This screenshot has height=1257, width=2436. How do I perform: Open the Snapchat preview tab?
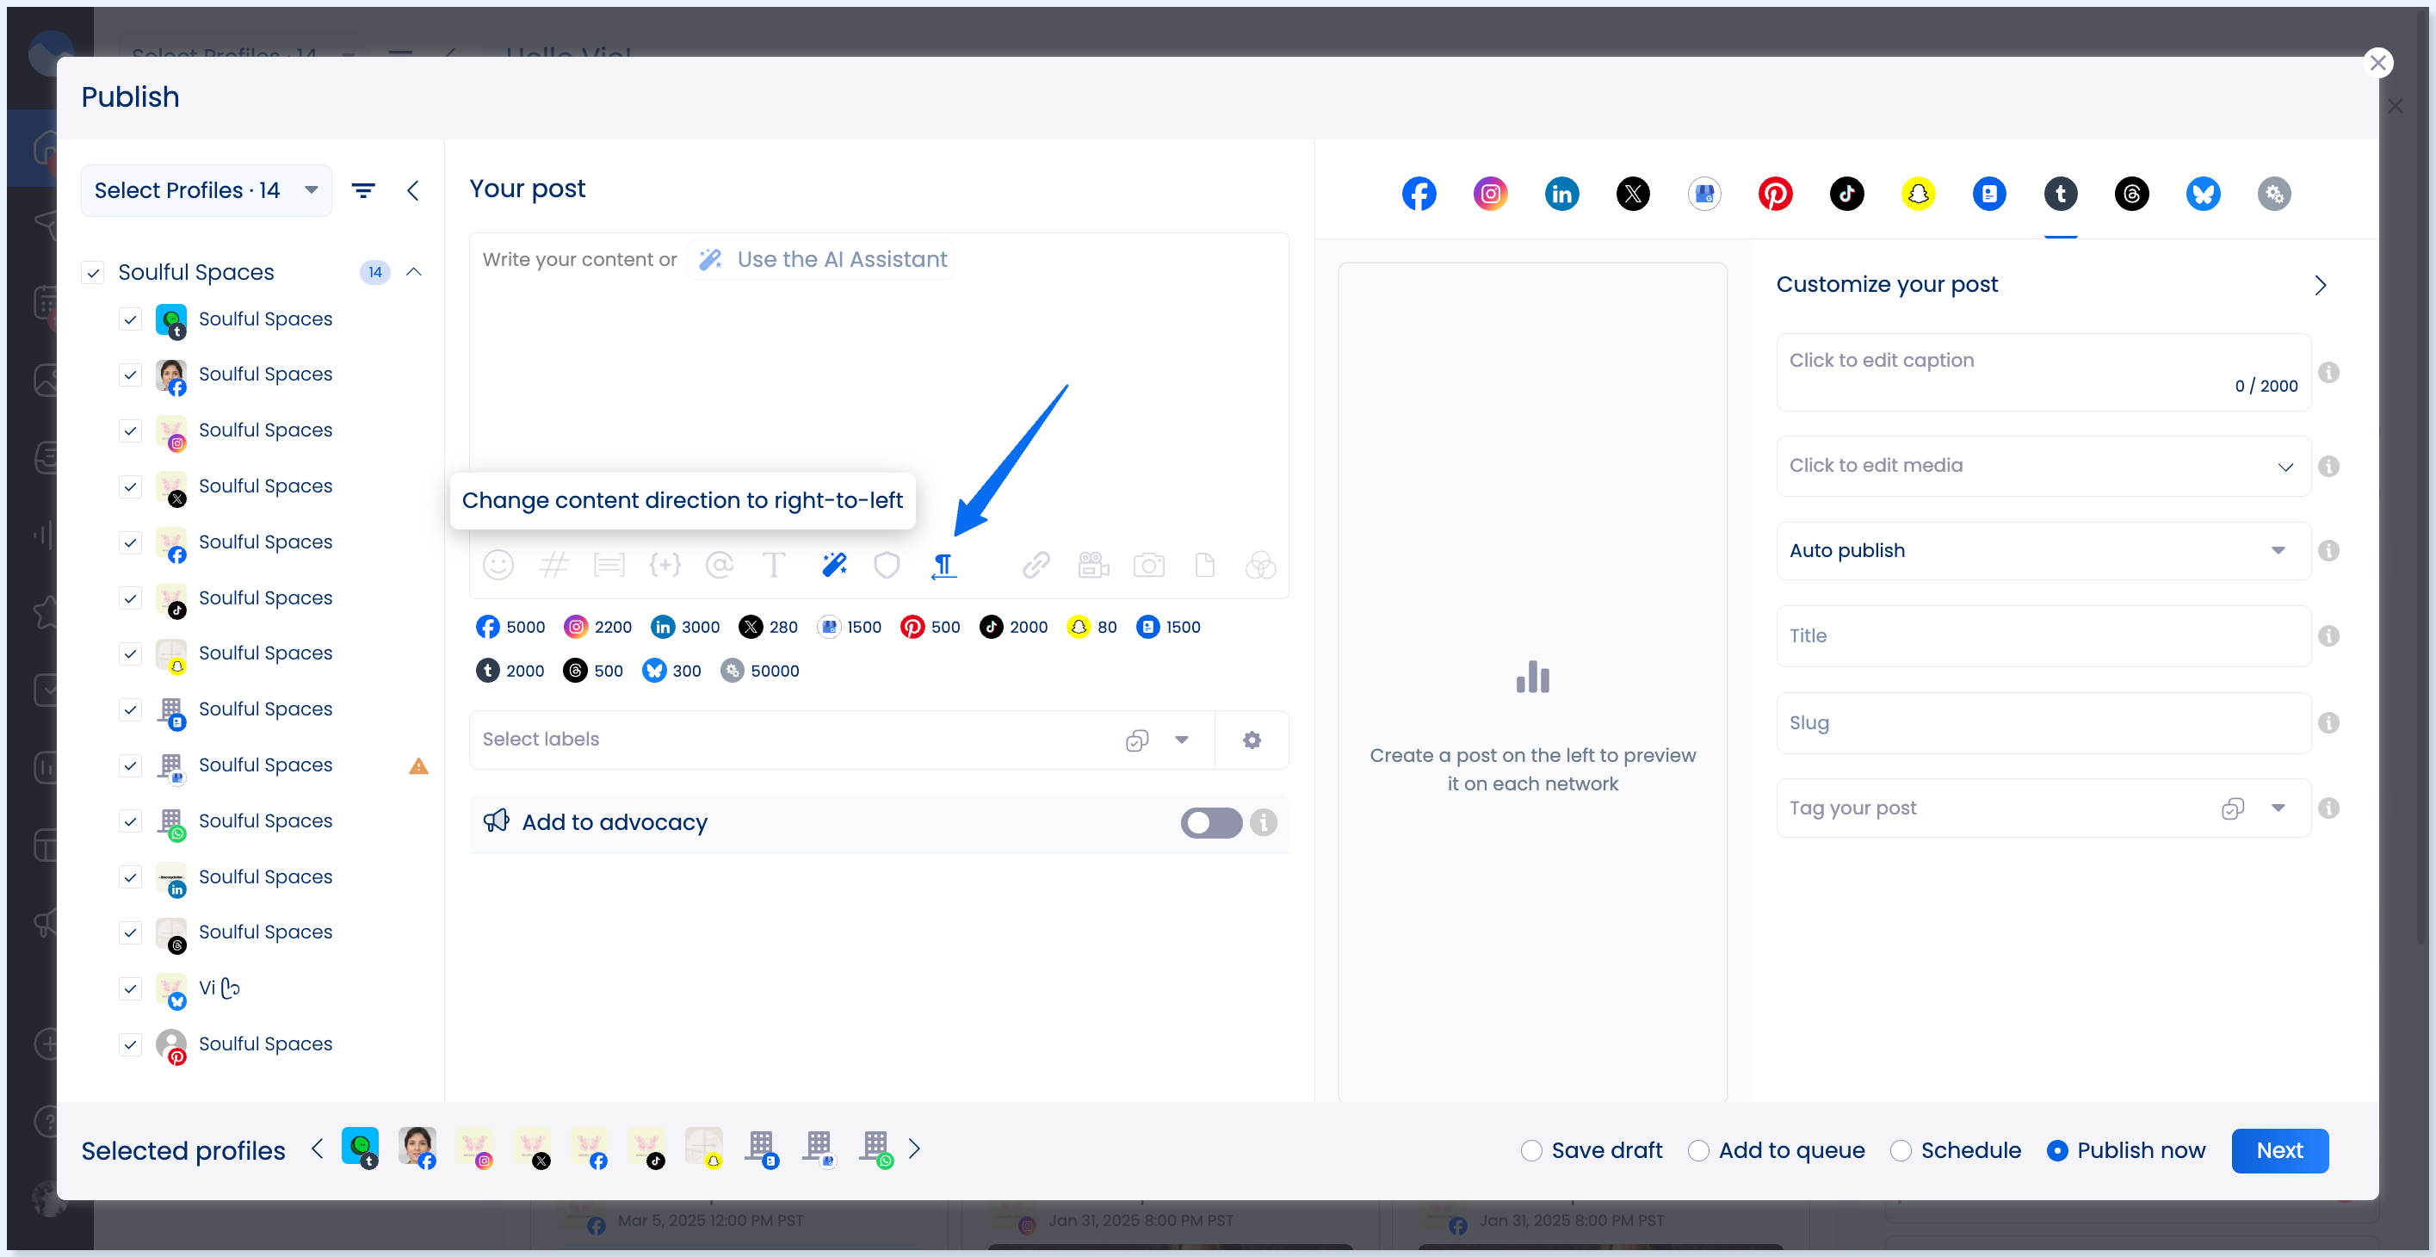1918,193
